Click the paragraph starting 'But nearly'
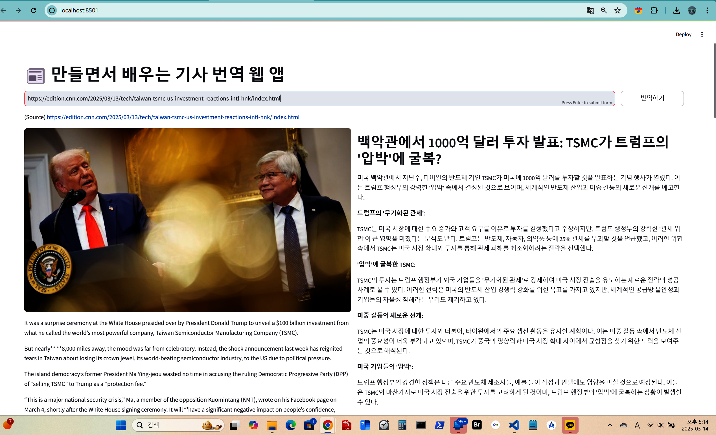The height and width of the screenshot is (435, 716). [x=183, y=353]
